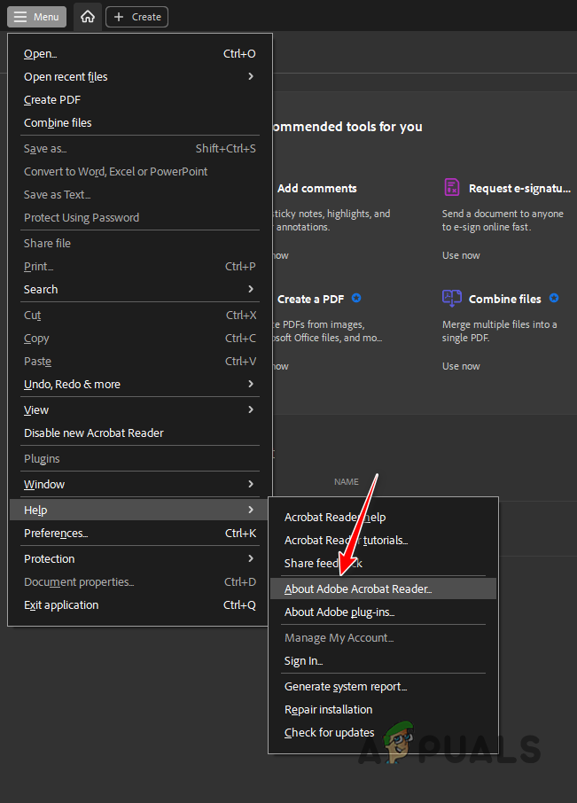Open Preferences... from the menu

[140, 533]
